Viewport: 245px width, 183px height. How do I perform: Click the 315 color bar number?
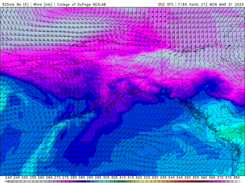point(130,178)
